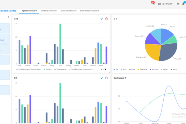Viewport: 186px width, 124px height.
Task: Edit the XYZ chart with pencil icon
Action: coord(102,19)
